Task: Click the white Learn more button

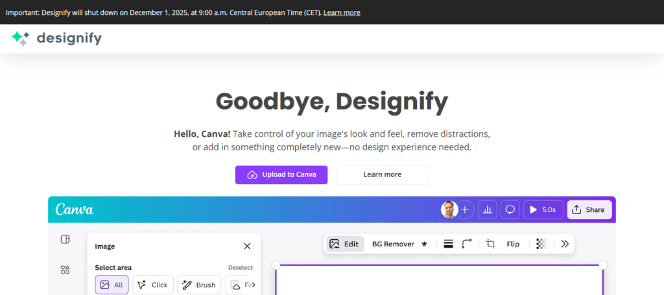Action: pyautogui.click(x=383, y=175)
